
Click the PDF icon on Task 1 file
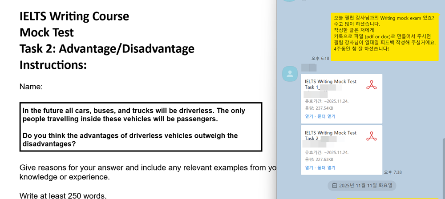371,85
